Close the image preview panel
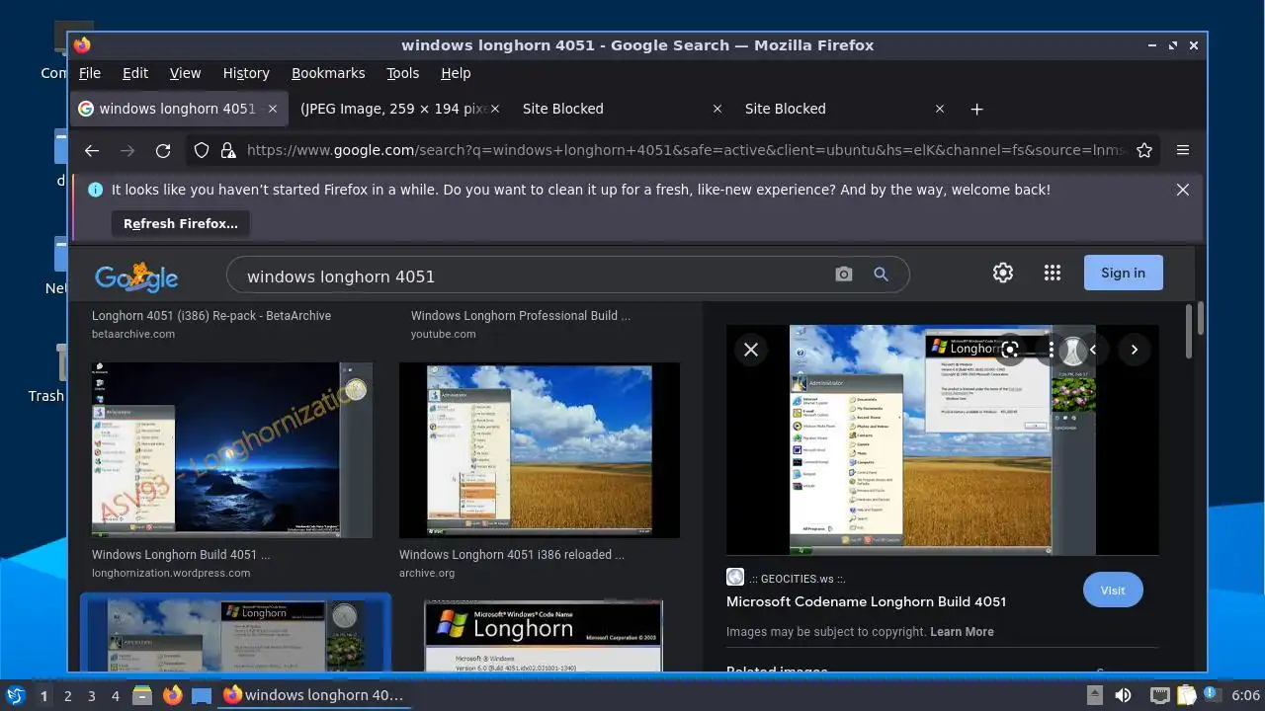Image resolution: width=1265 pixels, height=711 pixels. click(x=751, y=350)
